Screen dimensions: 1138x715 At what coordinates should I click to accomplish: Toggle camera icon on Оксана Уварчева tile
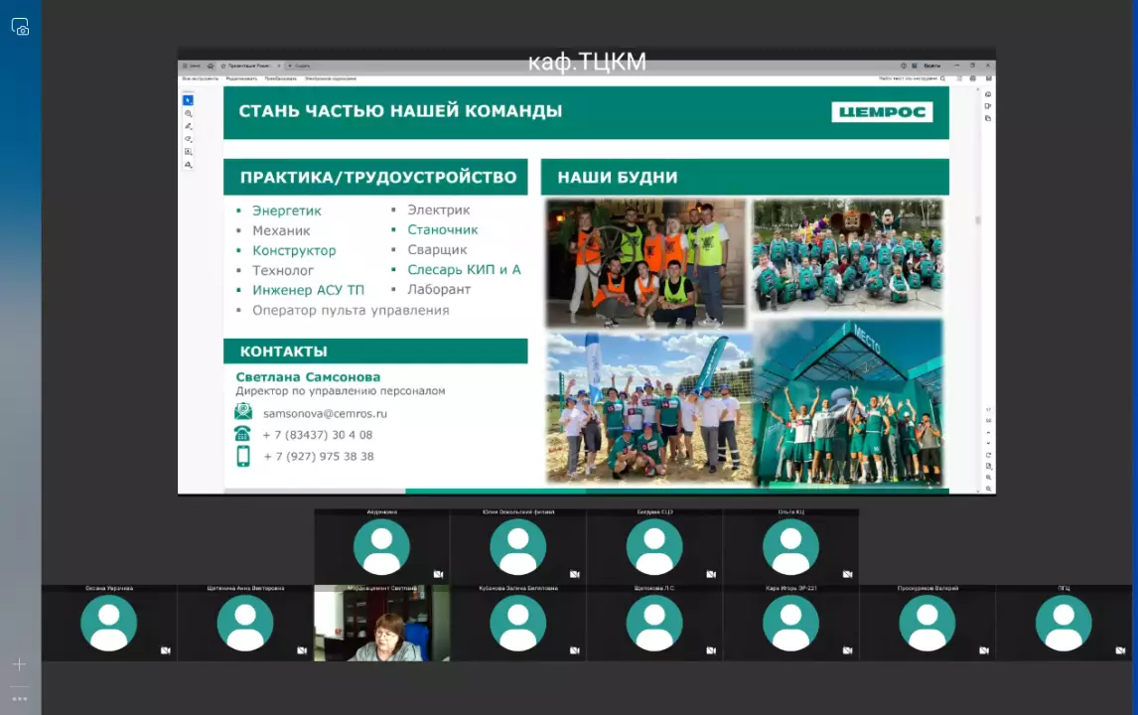(x=166, y=650)
